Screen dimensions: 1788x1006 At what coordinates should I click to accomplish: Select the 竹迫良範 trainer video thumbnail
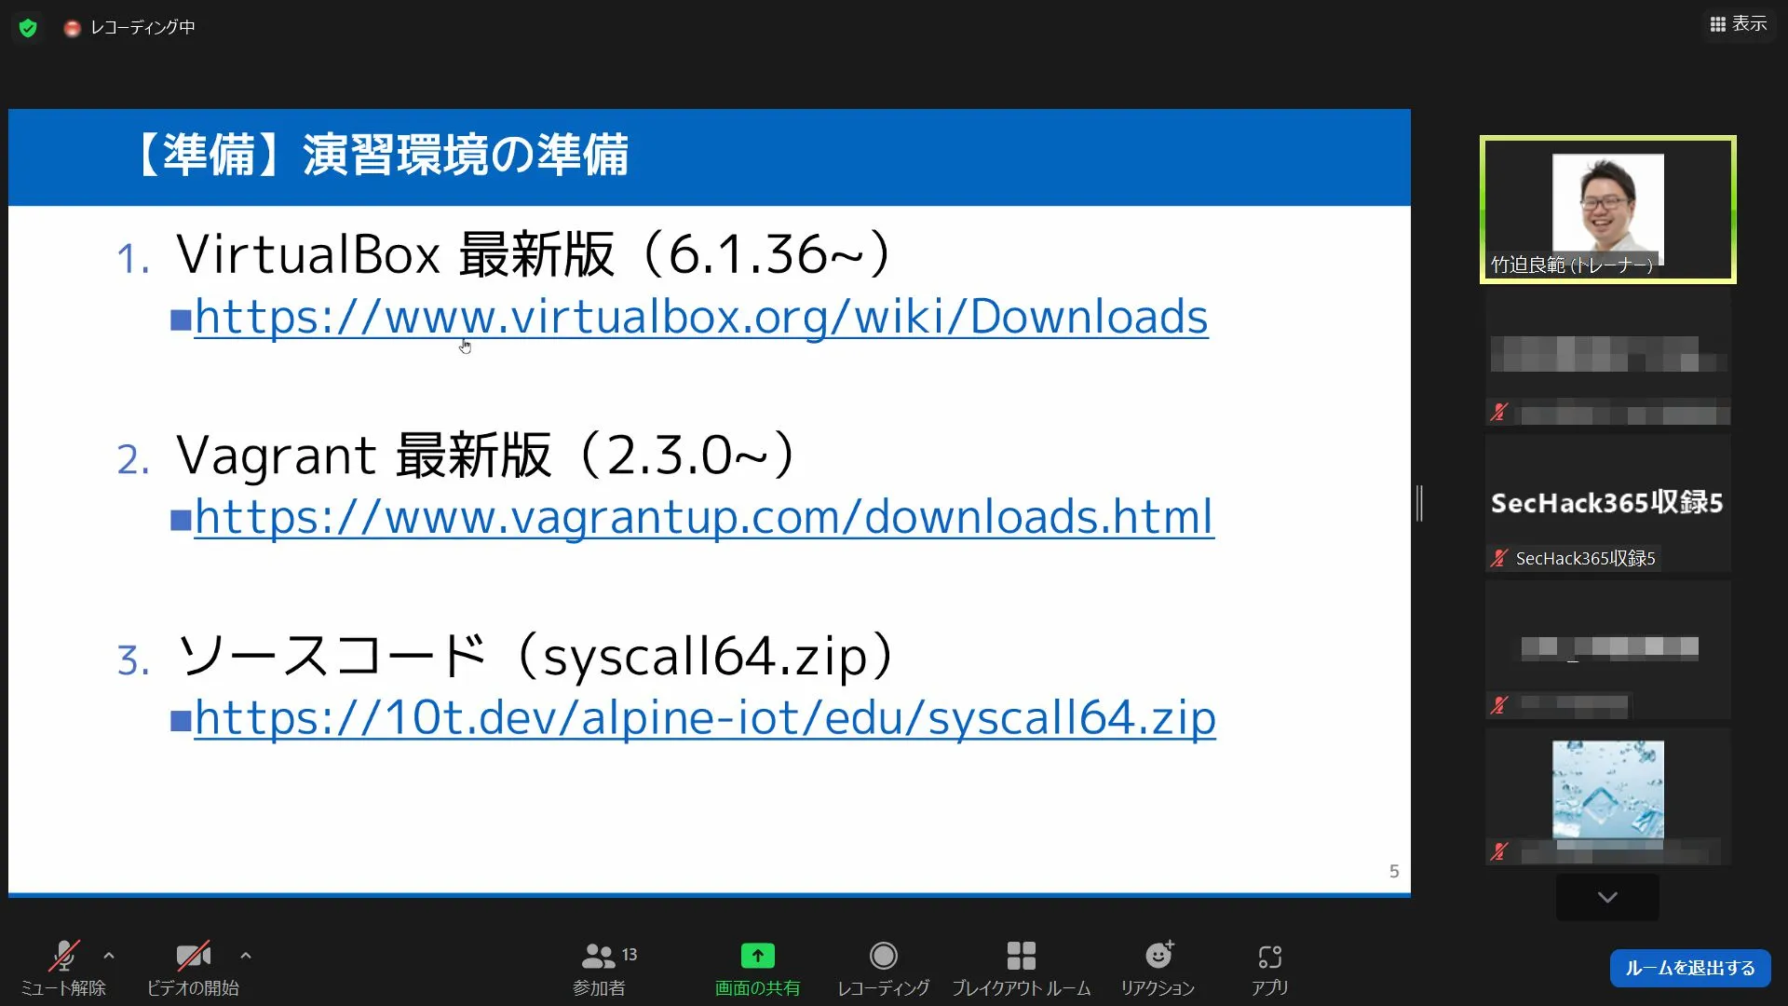[x=1608, y=210]
